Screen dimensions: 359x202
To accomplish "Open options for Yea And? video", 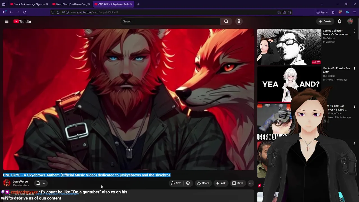I will (x=354, y=69).
